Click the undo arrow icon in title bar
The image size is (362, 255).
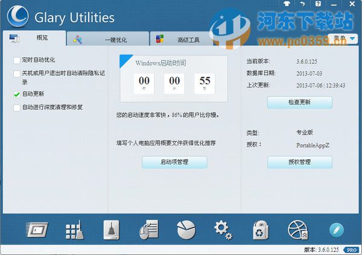coord(302,4)
